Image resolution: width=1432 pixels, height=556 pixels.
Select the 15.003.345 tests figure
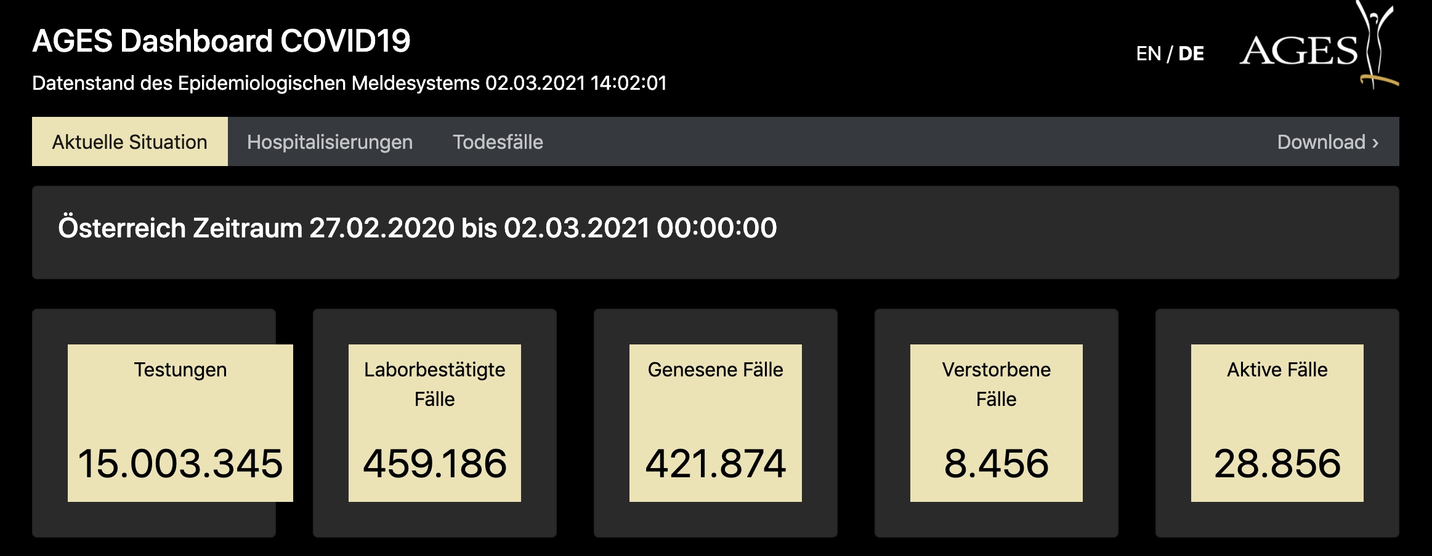coord(180,463)
